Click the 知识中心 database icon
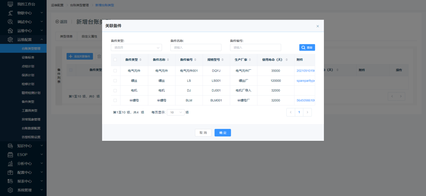 (x=10, y=146)
